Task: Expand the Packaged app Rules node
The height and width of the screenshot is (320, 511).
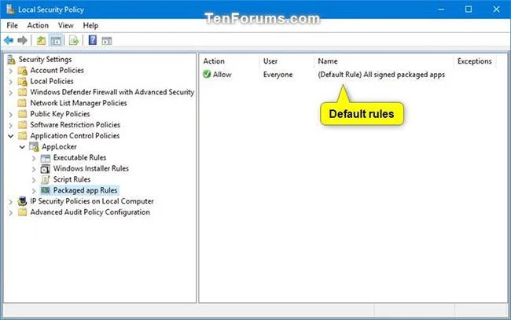Action: [34, 190]
